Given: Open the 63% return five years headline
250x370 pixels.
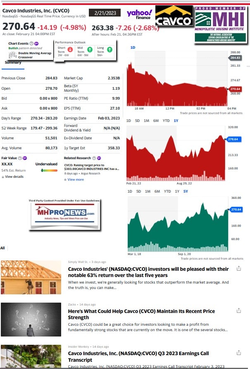Looking at the screenshot, I should [148, 272].
